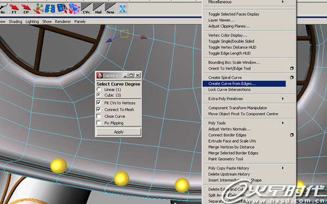The image size is (327, 204).
Task: Choose Adjust Clipping Planes entry
Action: coord(229,26)
